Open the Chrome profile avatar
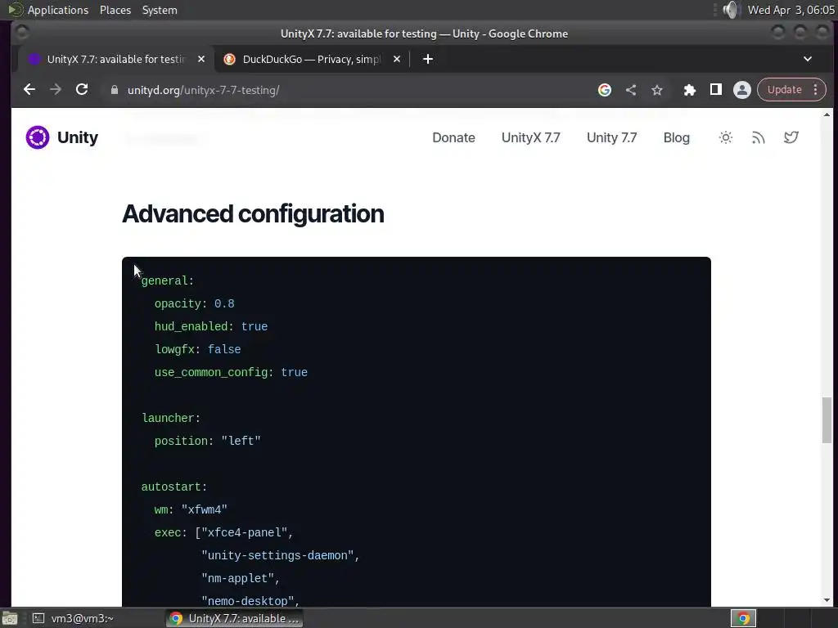838x628 pixels. pyautogui.click(x=741, y=90)
